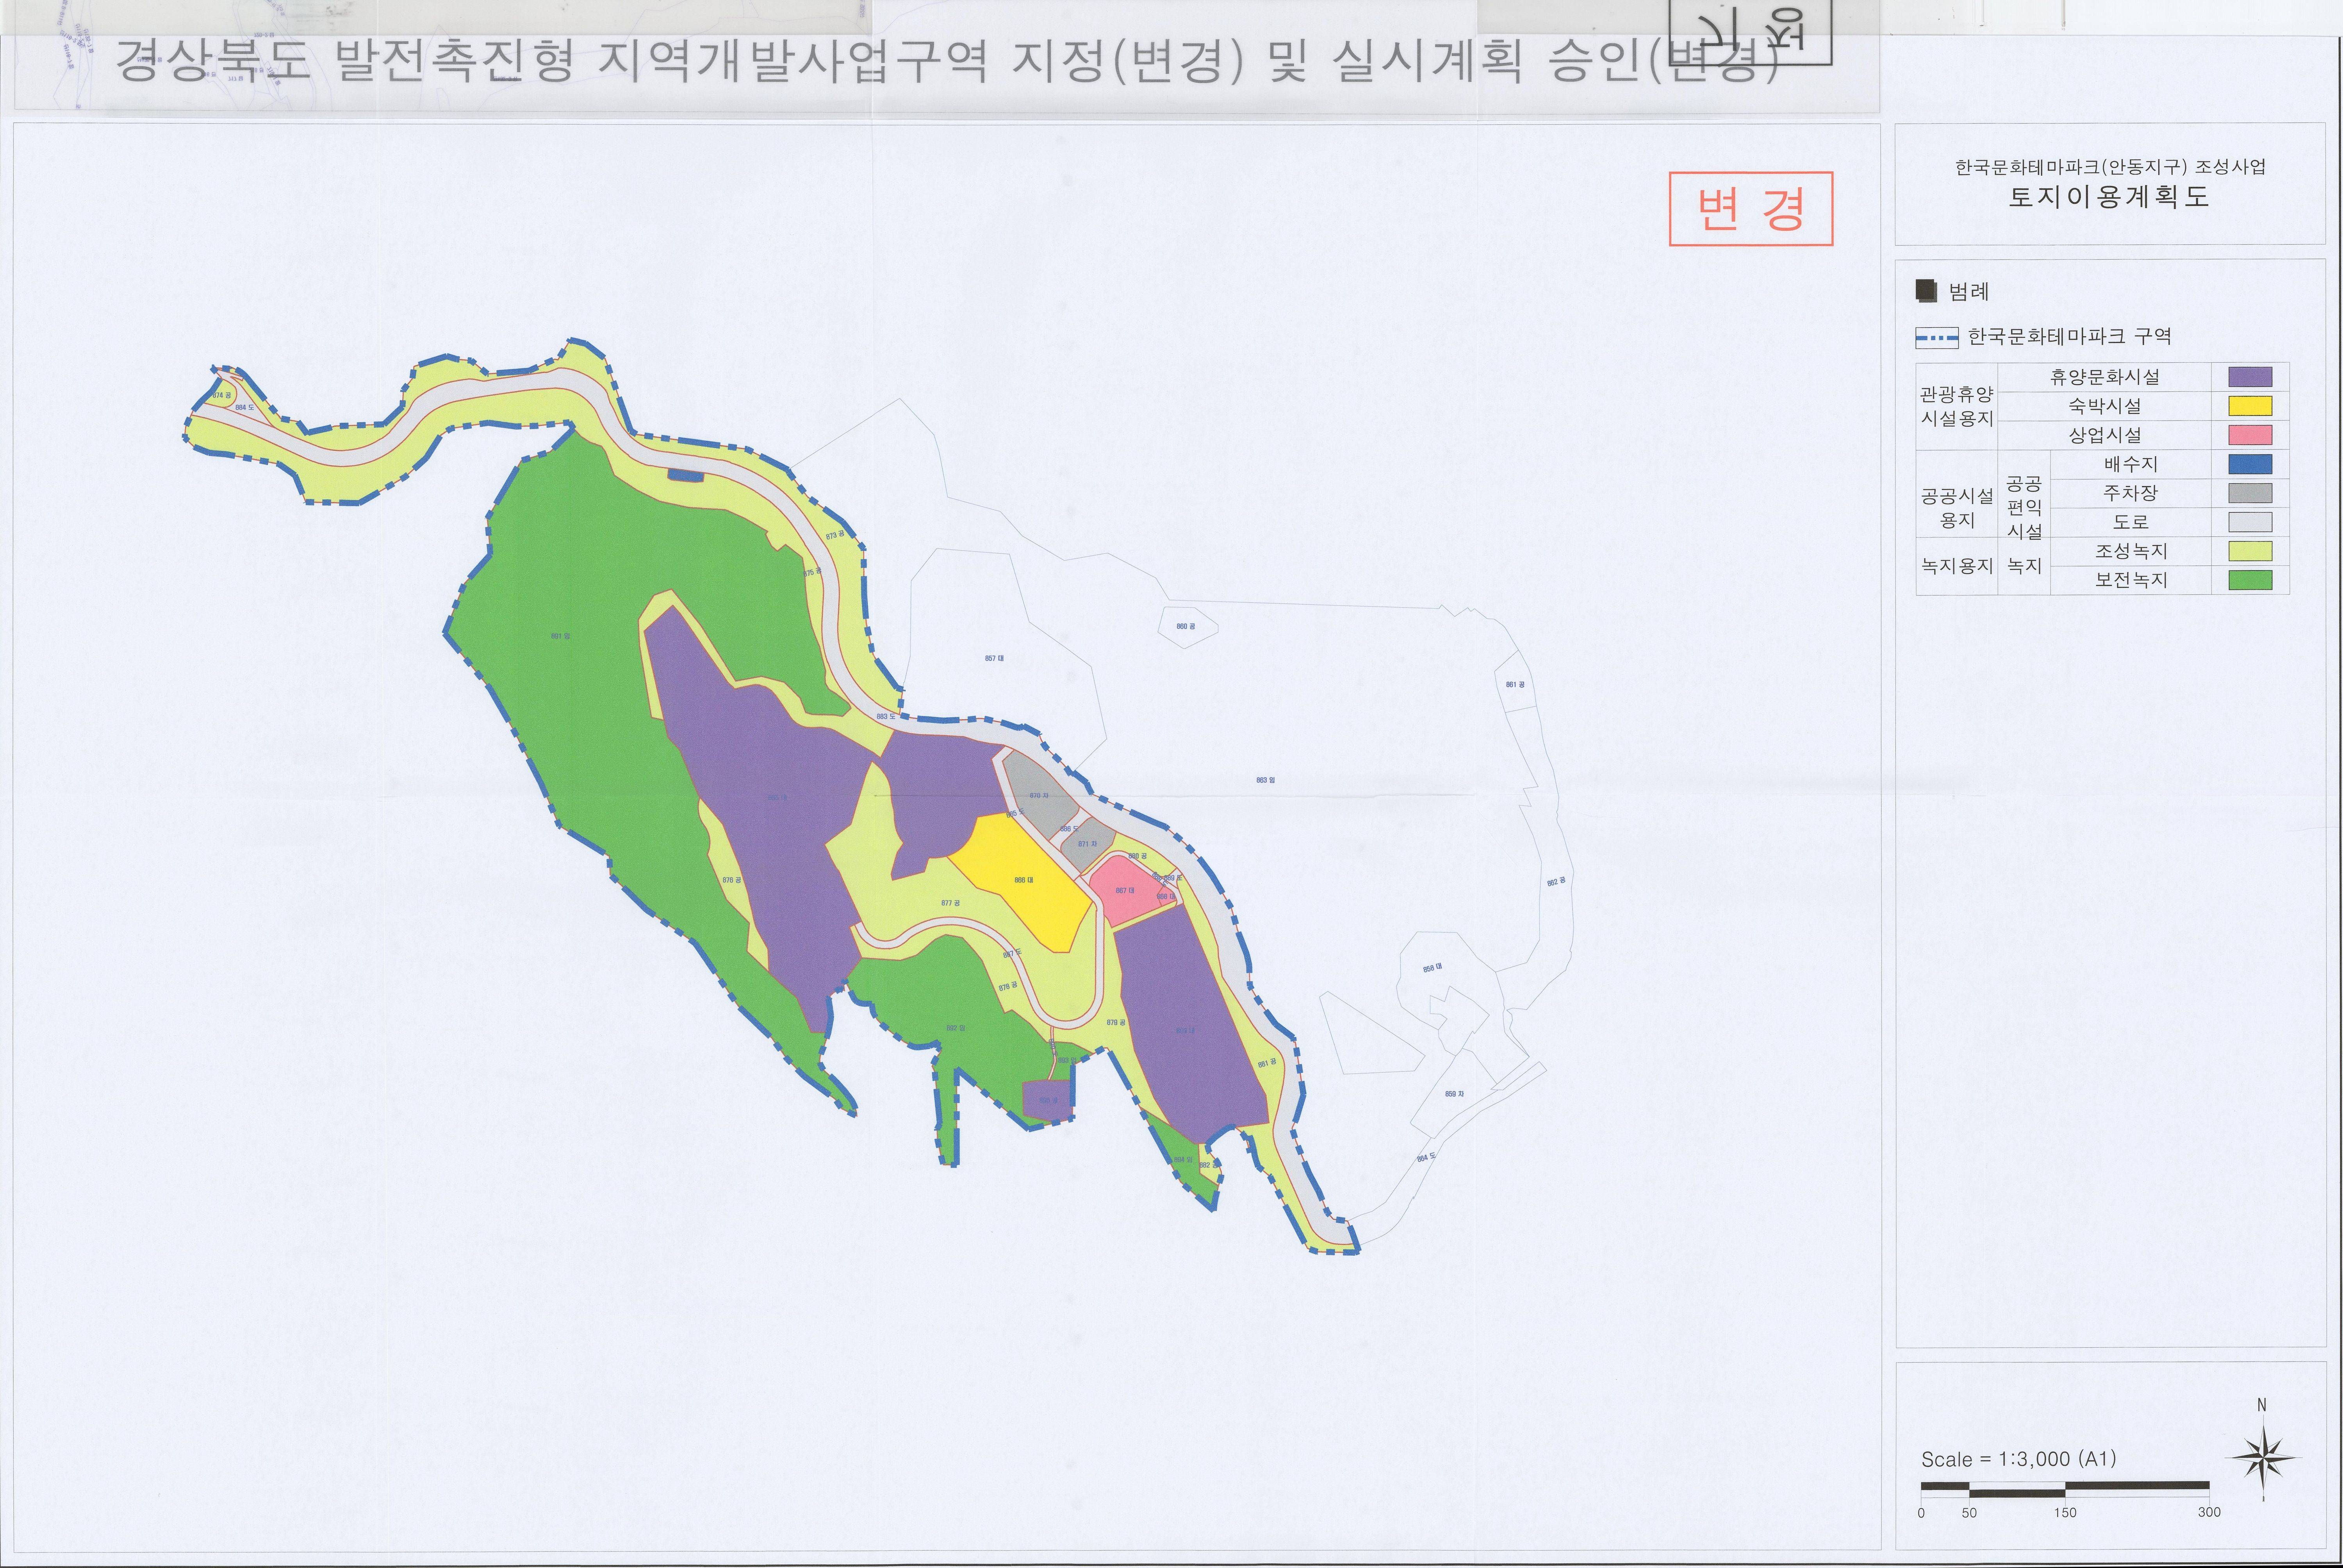2343x1568 pixels.
Task: Select the gray 주차장 legend swatch
Action: point(2250,493)
